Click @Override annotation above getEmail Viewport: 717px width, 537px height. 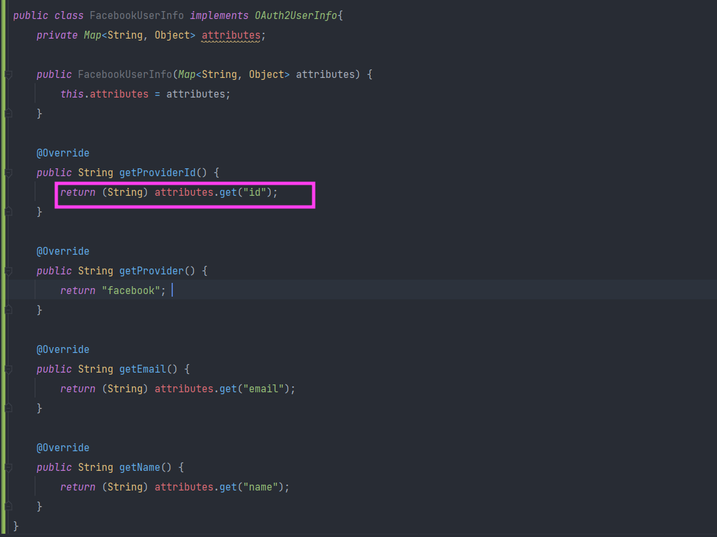click(x=63, y=350)
